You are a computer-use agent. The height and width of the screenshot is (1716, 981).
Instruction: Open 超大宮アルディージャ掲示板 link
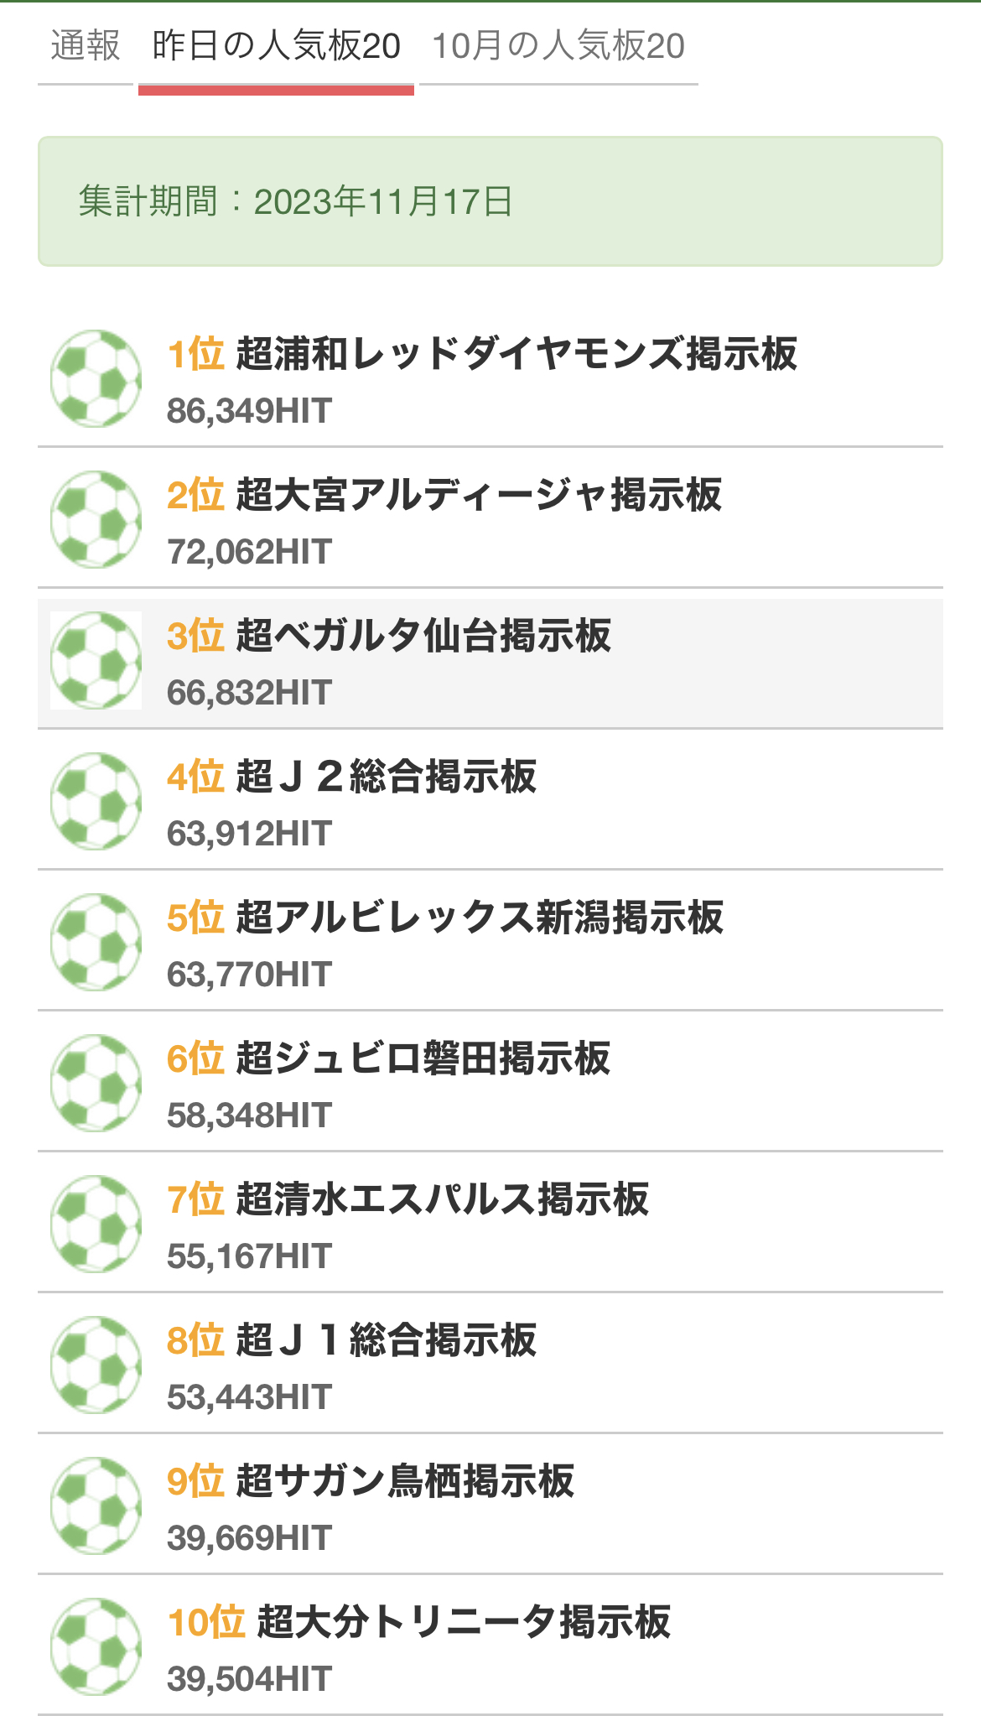point(479,495)
